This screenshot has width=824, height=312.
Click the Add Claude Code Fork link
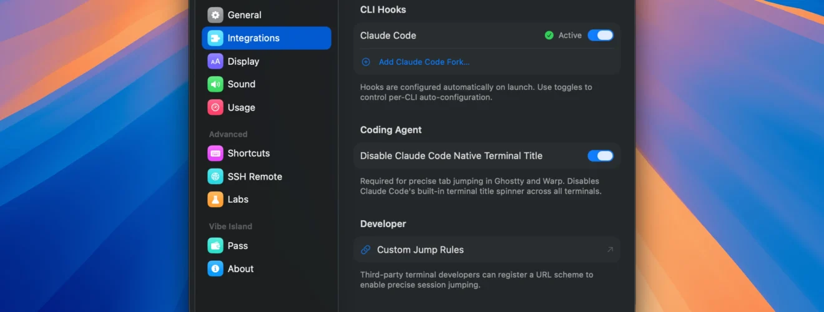pyautogui.click(x=424, y=62)
